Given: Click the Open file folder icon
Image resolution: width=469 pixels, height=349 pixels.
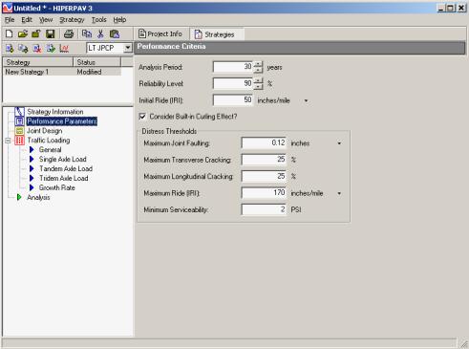Looking at the screenshot, I should click(x=23, y=33).
